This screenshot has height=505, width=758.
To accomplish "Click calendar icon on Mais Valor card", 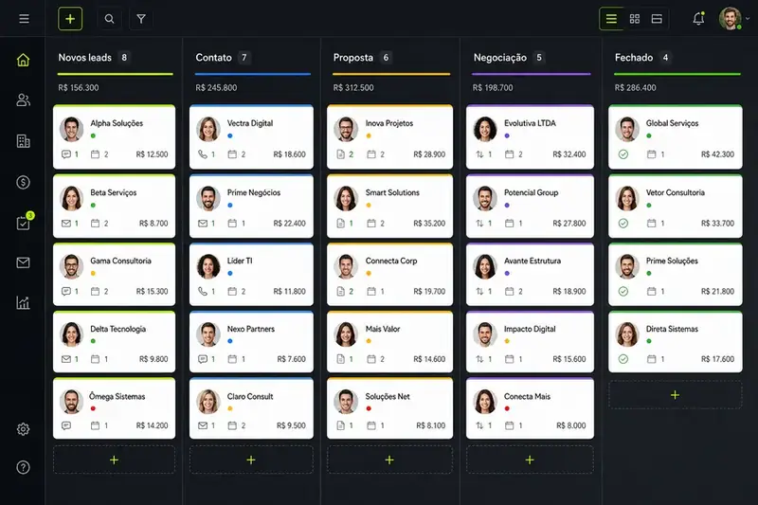I will coord(371,359).
